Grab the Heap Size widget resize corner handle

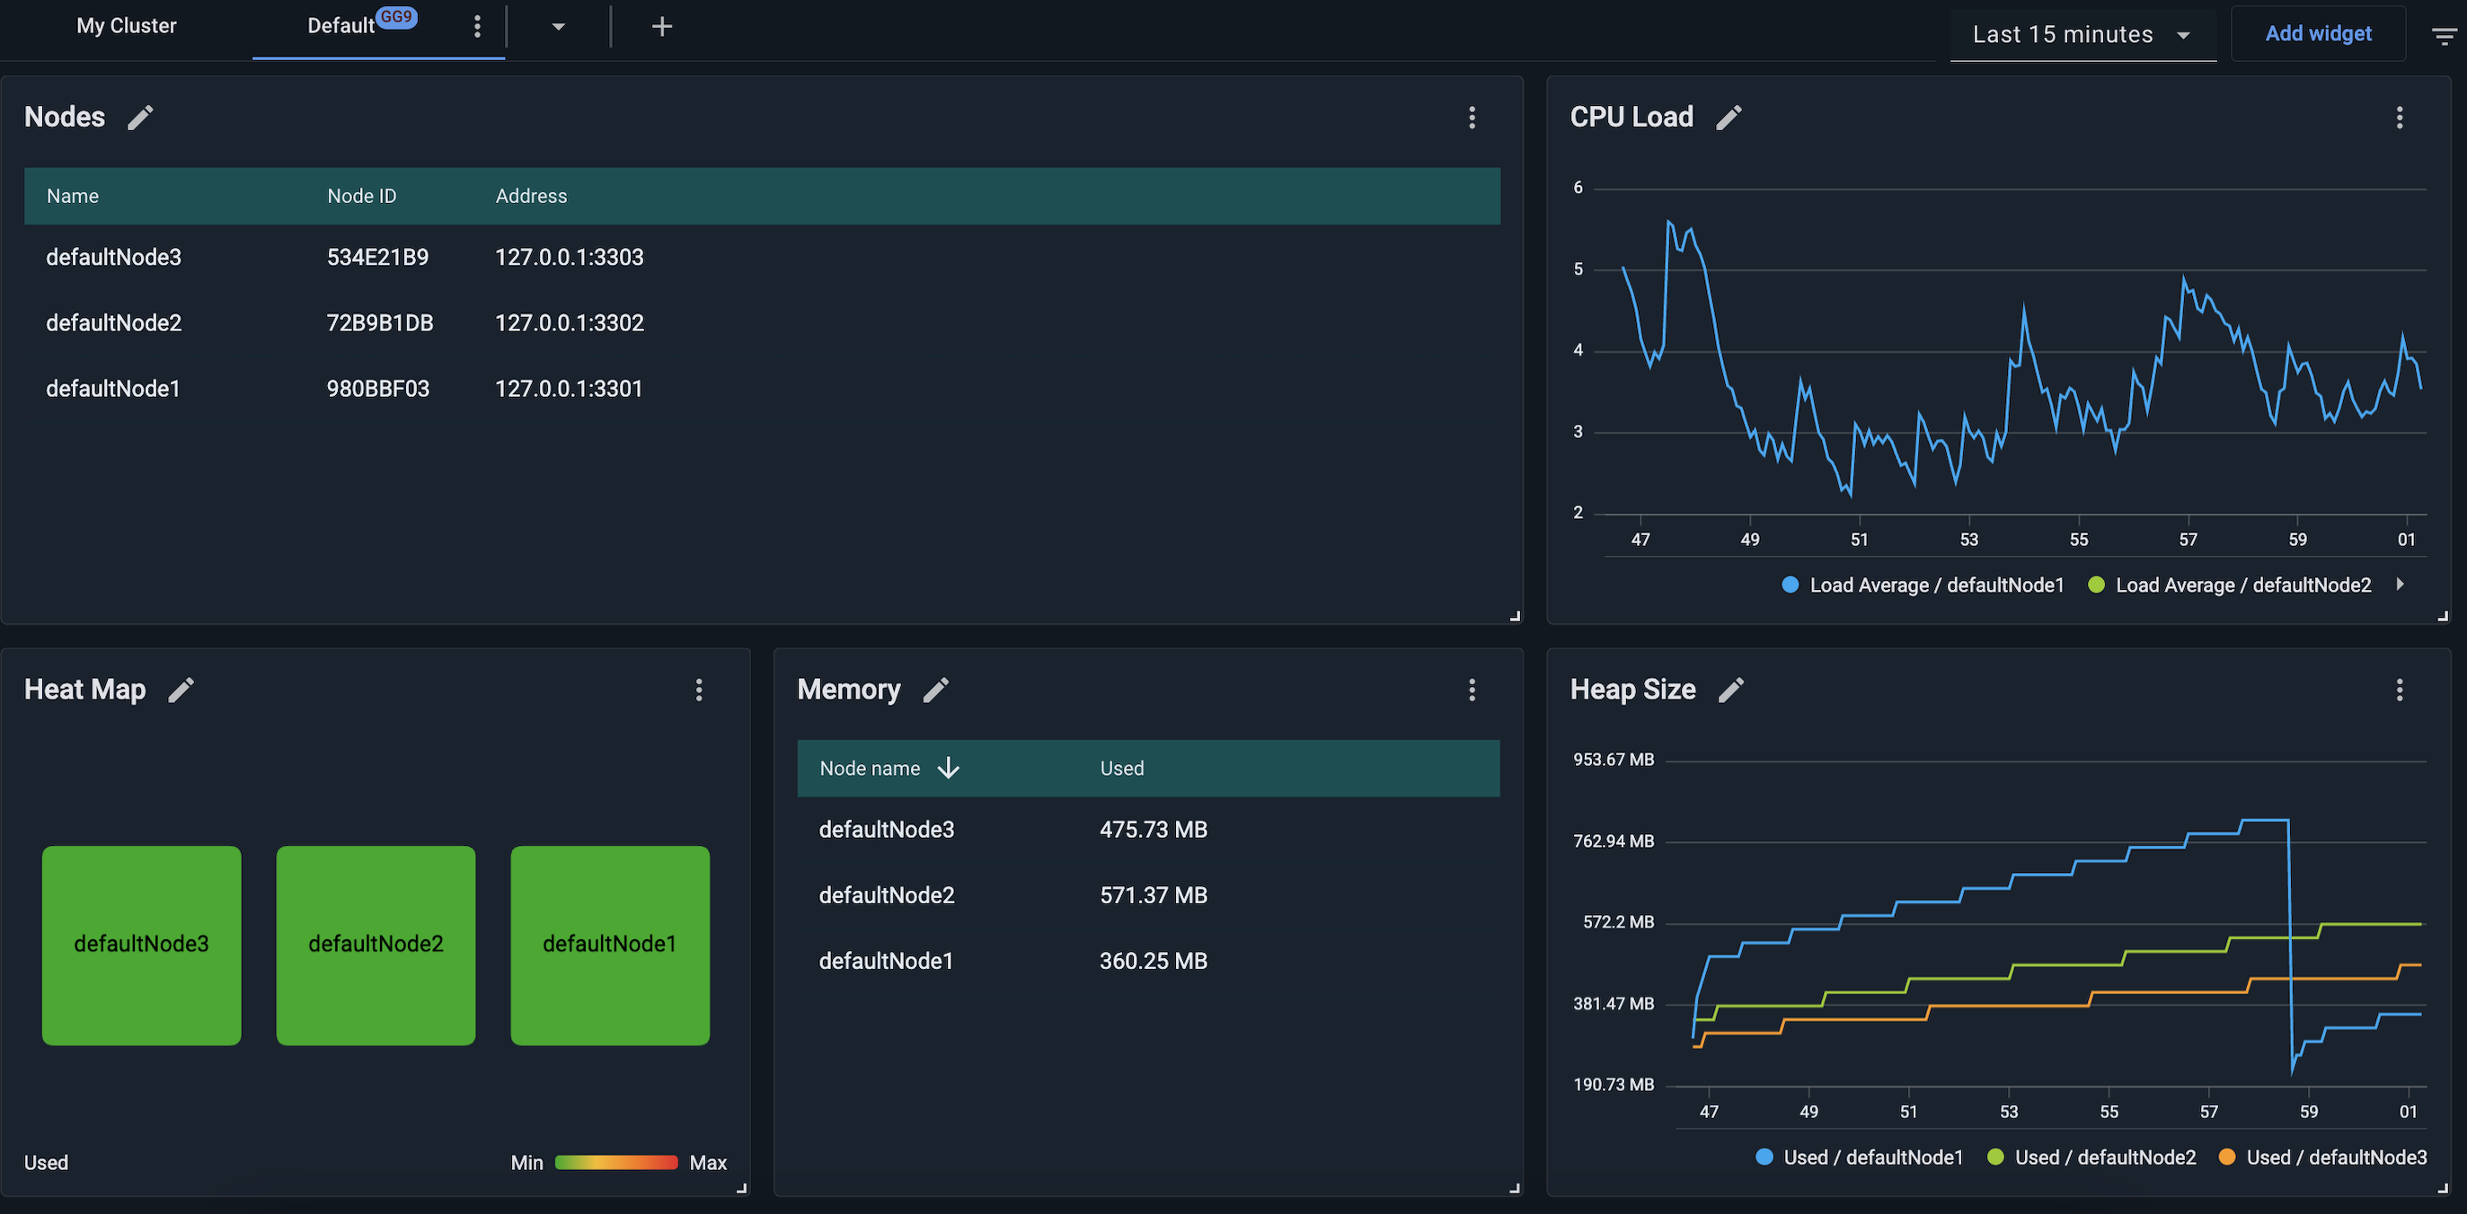[x=2442, y=1188]
